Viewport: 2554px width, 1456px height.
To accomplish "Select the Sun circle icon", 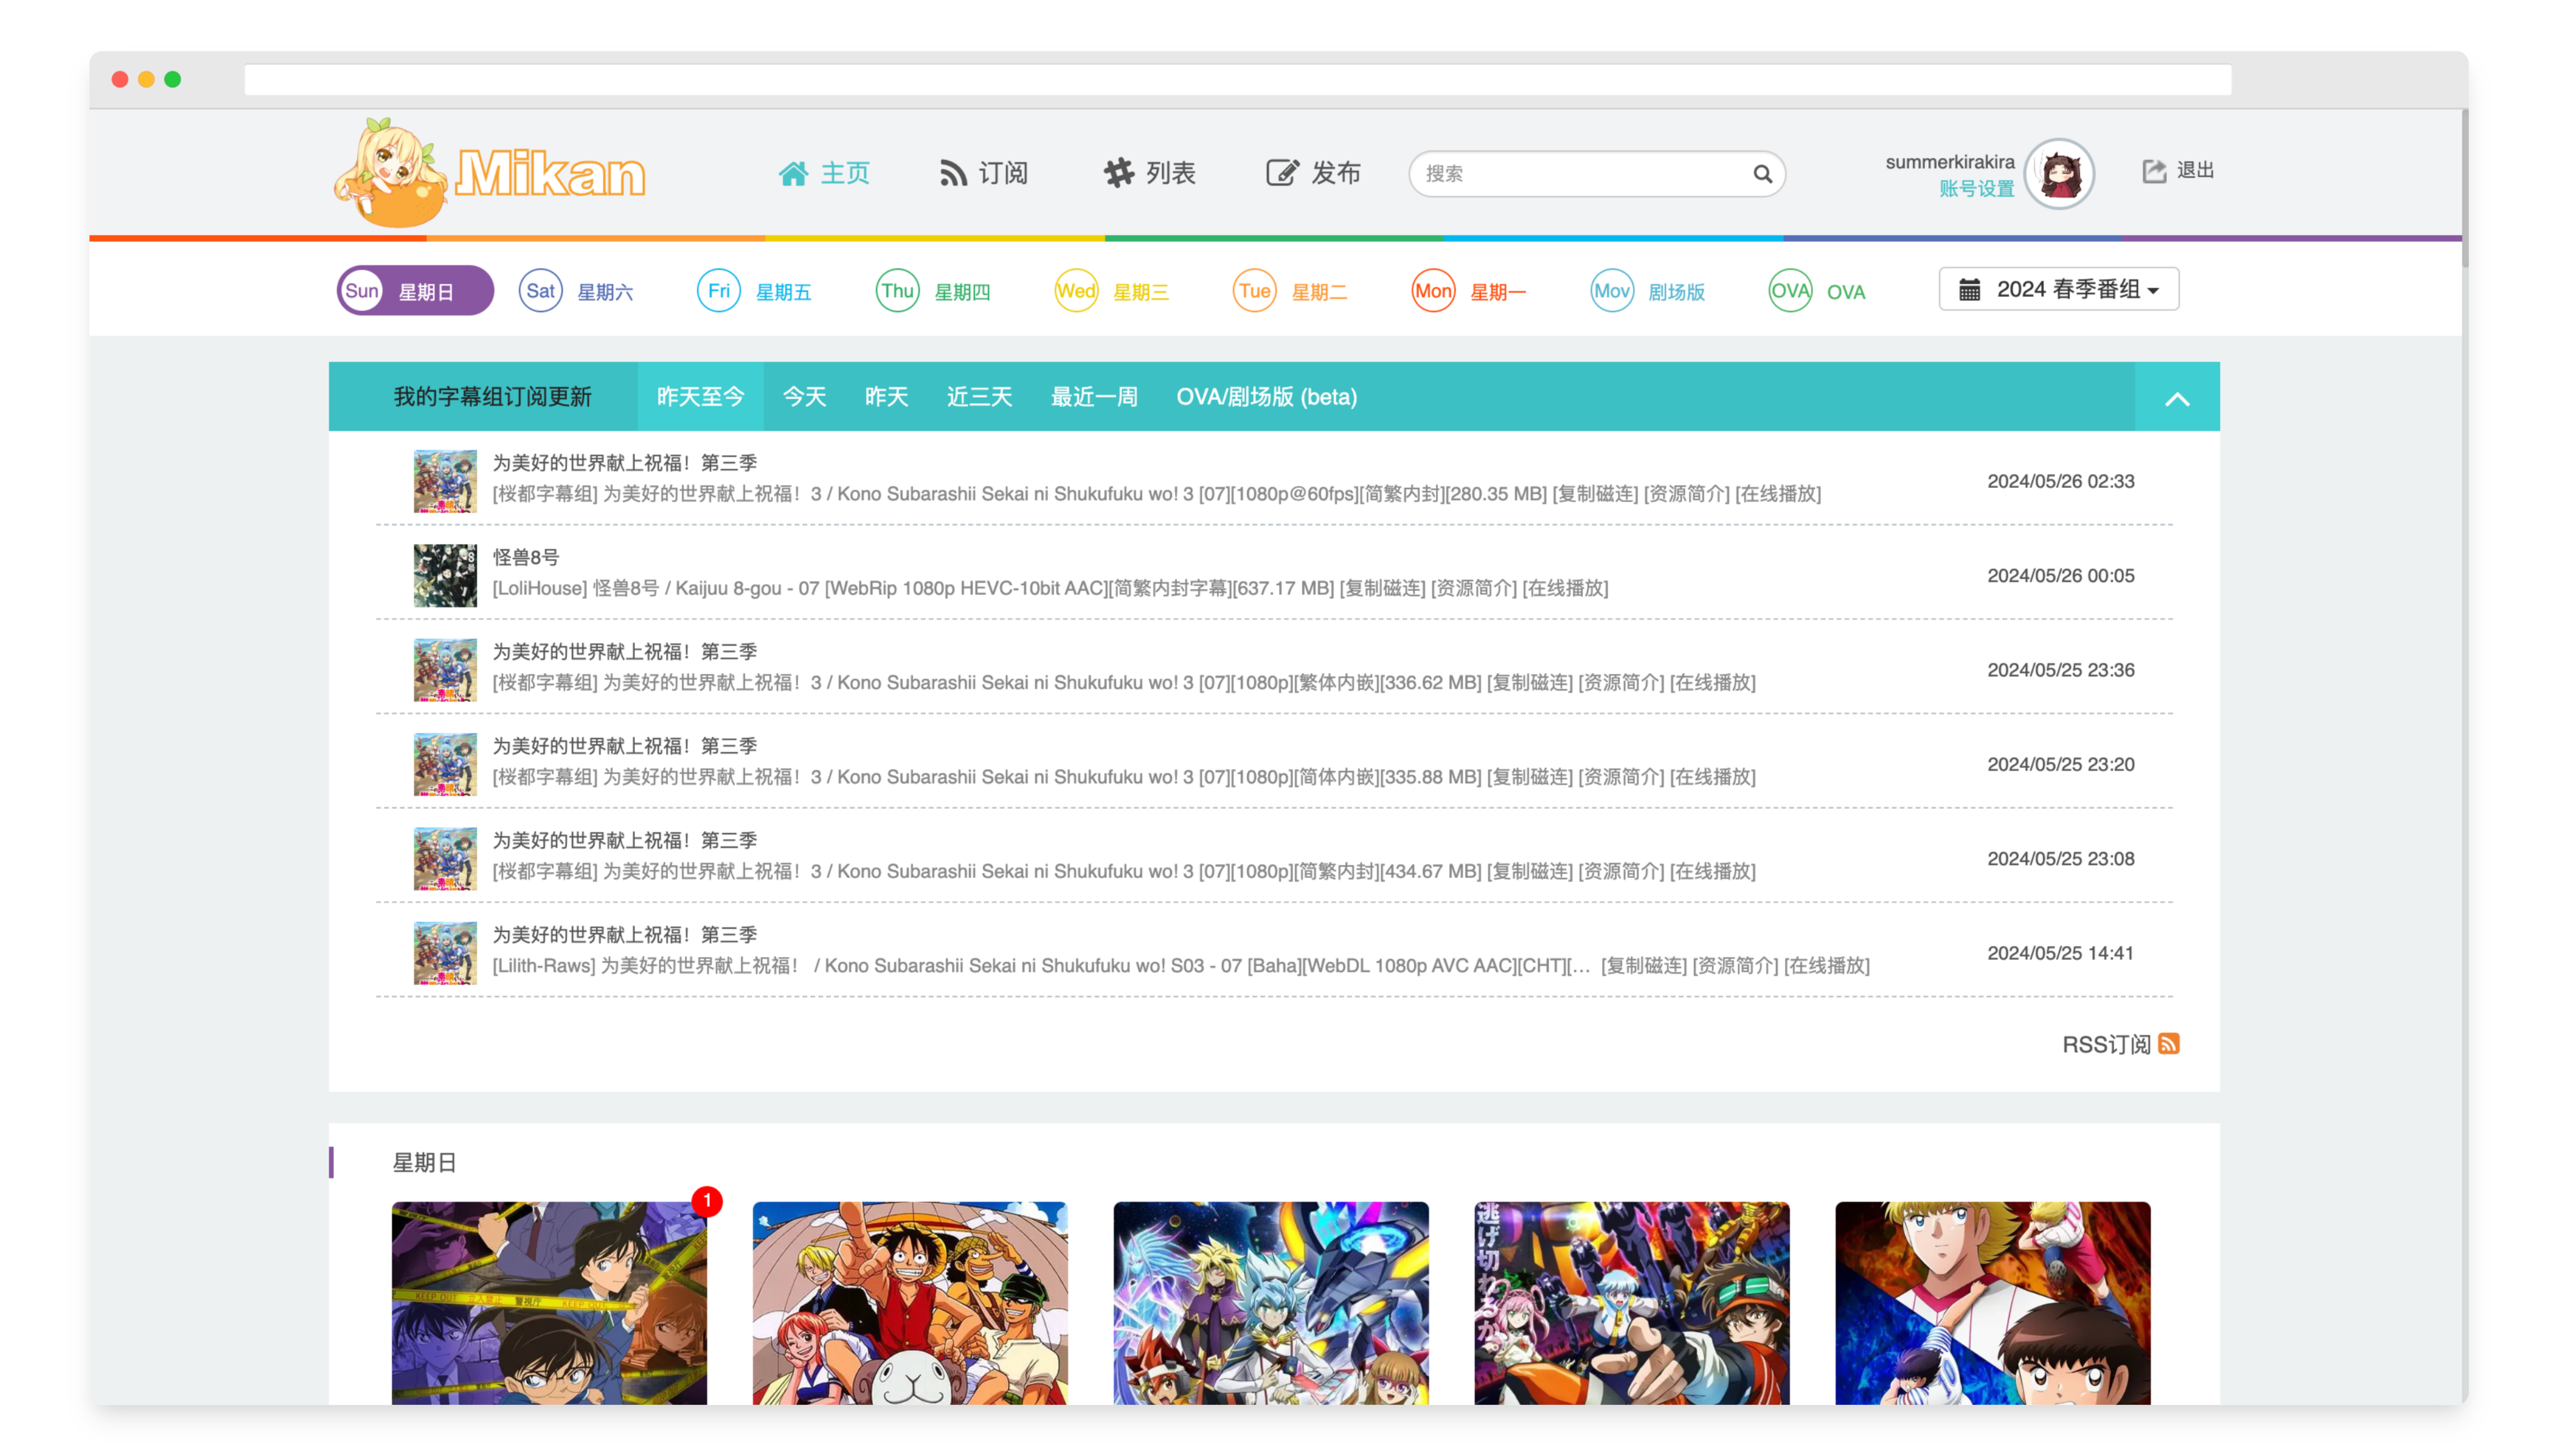I will (x=362, y=291).
